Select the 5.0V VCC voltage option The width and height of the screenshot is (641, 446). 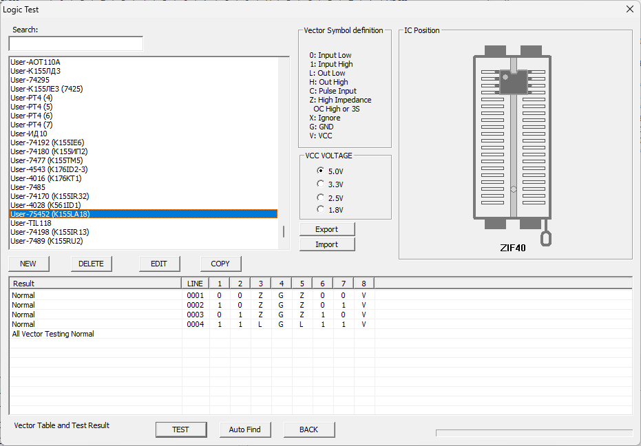(320, 171)
